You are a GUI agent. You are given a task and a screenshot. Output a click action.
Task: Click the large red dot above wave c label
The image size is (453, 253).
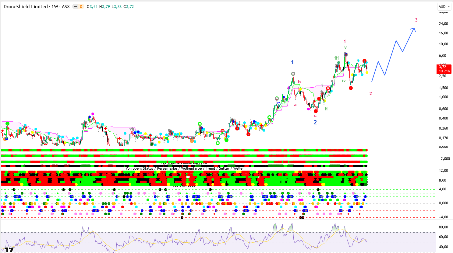click(x=316, y=111)
